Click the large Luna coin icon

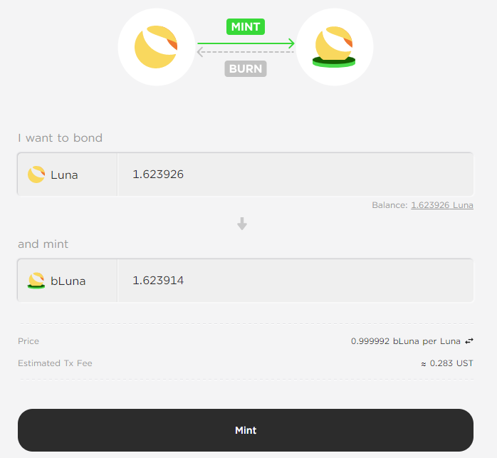157,47
